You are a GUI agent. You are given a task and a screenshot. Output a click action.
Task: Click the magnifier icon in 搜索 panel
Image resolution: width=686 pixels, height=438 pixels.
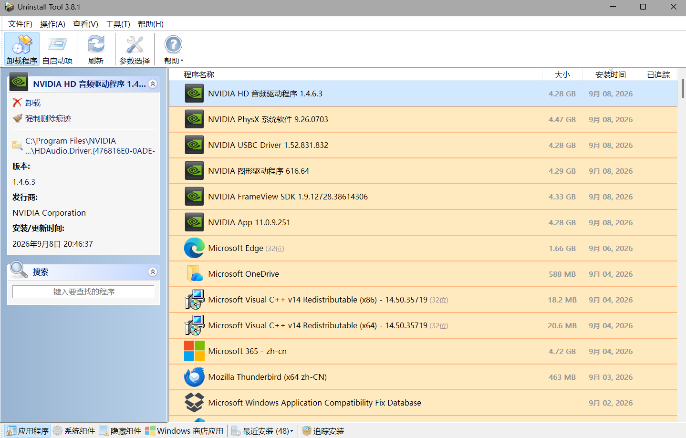(19, 270)
